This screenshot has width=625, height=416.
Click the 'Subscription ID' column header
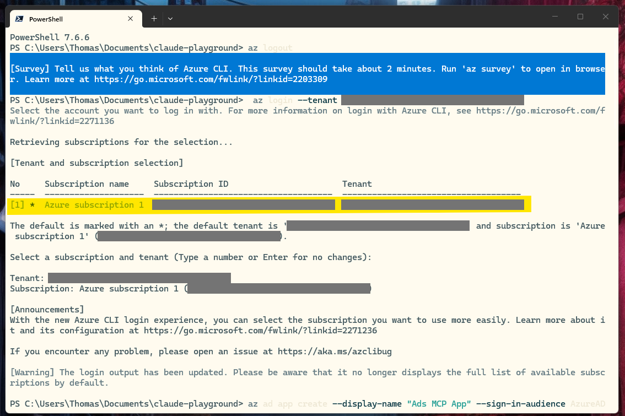coord(191,184)
